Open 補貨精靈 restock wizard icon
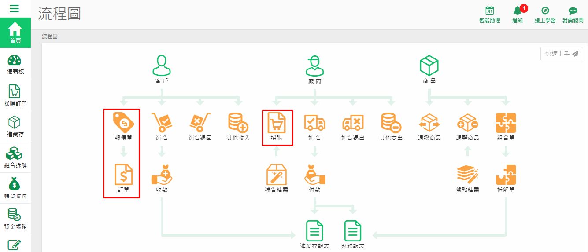The height and width of the screenshot is (252, 588). pos(277,174)
